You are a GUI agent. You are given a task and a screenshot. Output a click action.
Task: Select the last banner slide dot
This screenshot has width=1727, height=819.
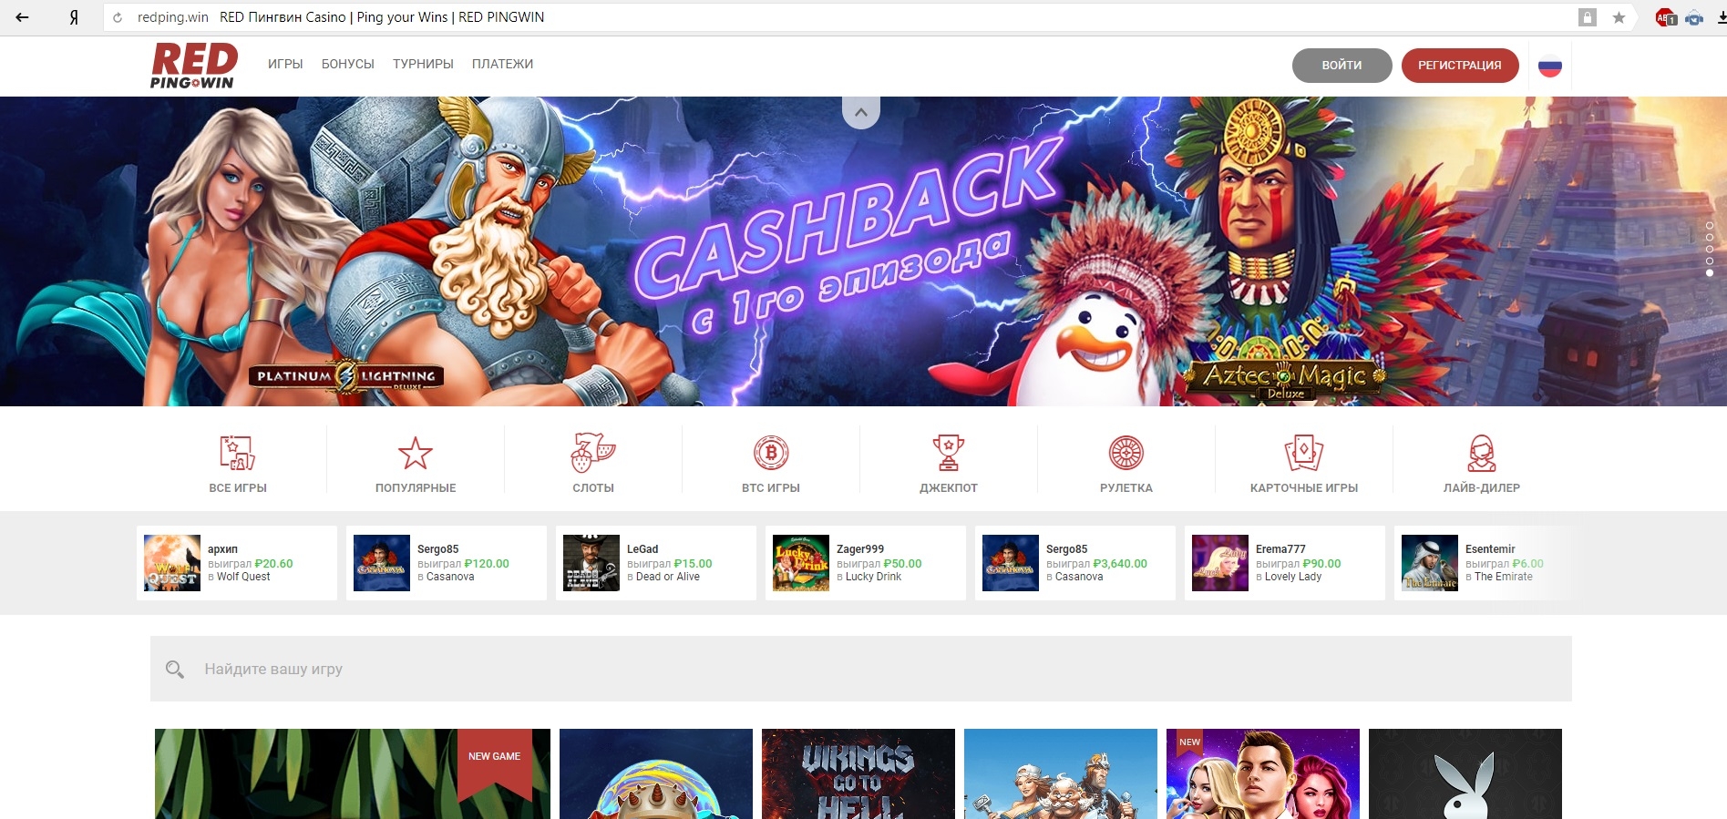(x=1710, y=272)
